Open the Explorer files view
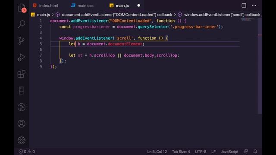 click(x=22, y=8)
